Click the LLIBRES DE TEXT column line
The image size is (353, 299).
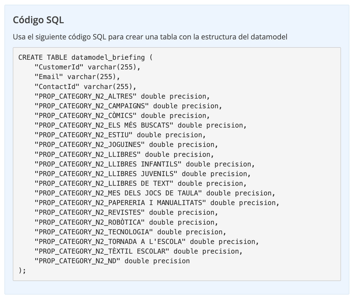coord(140,183)
